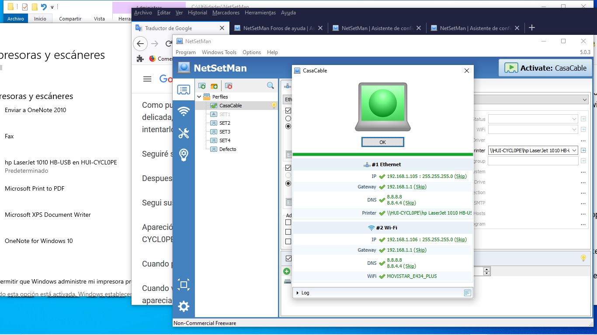The image size is (597, 335).
Task: Click green add button in lower panel
Action: (287, 271)
